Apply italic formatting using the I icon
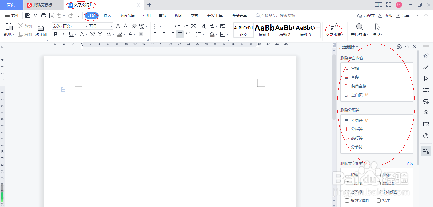The width and height of the screenshot is (433, 207). tap(63, 34)
